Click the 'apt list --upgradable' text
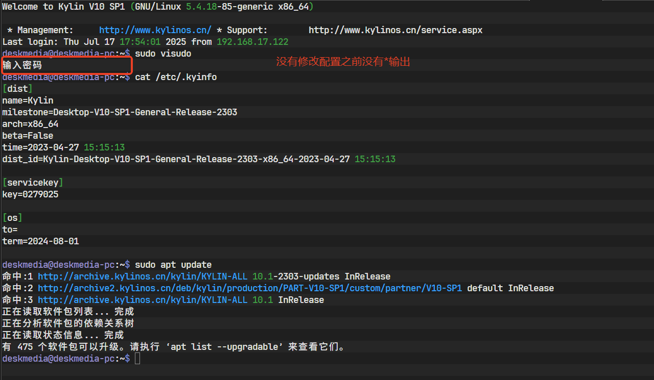The width and height of the screenshot is (654, 380). point(224,347)
